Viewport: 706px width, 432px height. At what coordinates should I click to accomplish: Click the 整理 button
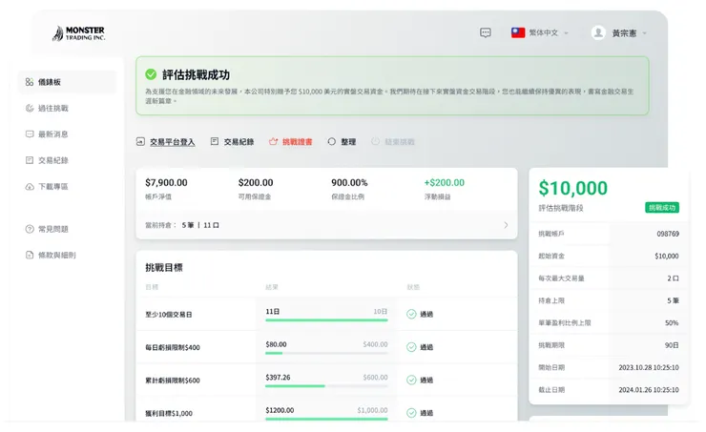342,142
